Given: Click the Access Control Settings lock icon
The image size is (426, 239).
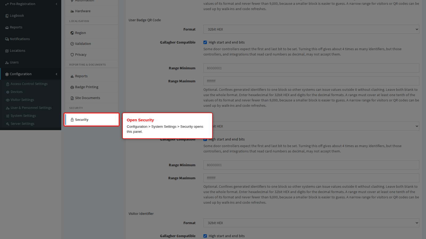Looking at the screenshot, I should (8, 84).
